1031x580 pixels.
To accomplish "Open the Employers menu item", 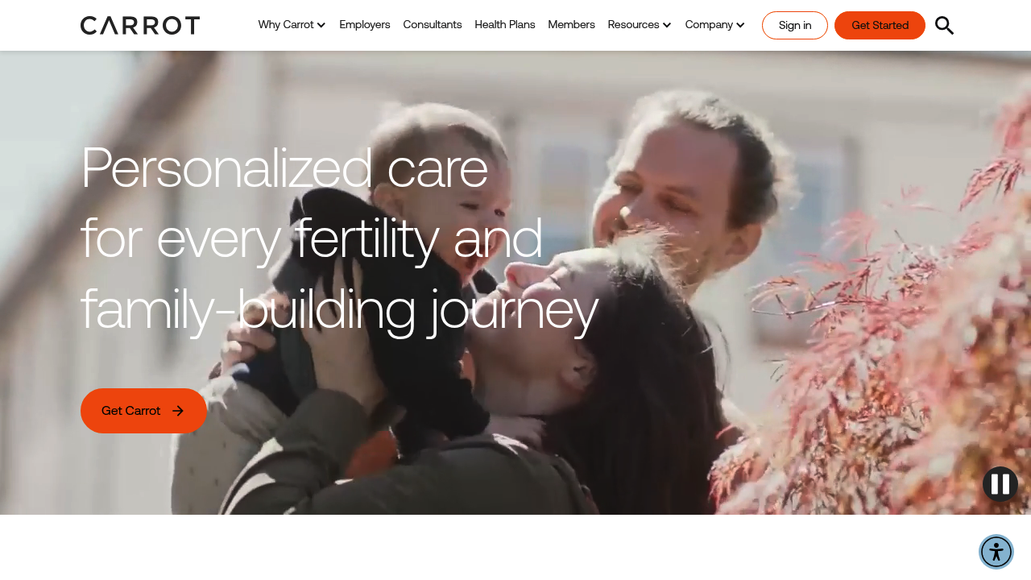I will tap(365, 24).
